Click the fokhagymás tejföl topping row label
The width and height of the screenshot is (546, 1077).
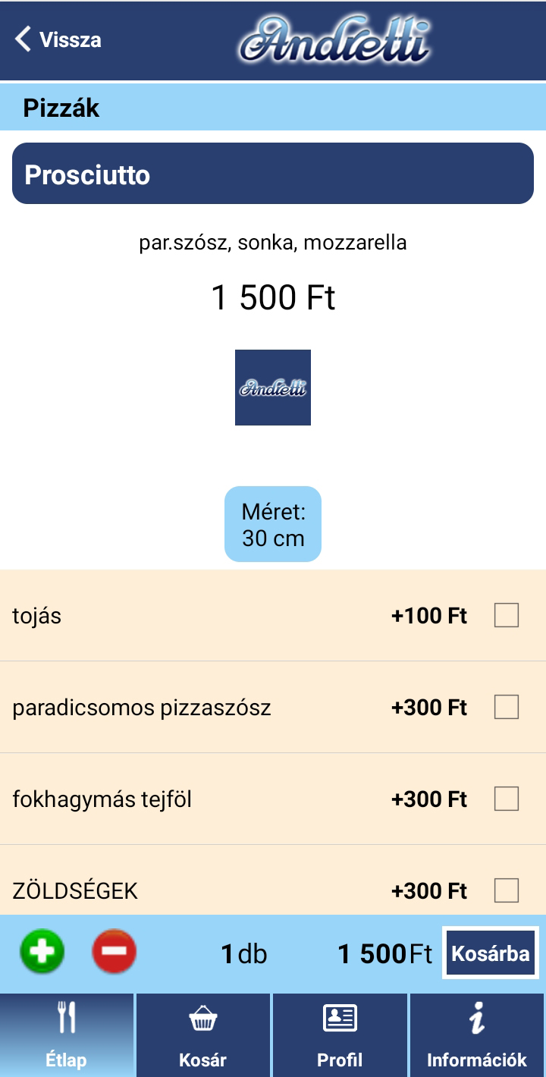click(102, 799)
